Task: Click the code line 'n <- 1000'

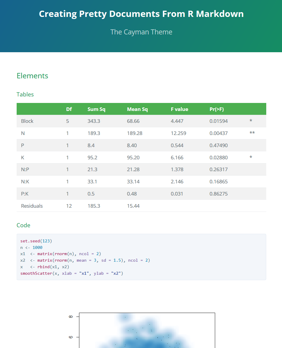Action: click(31, 247)
